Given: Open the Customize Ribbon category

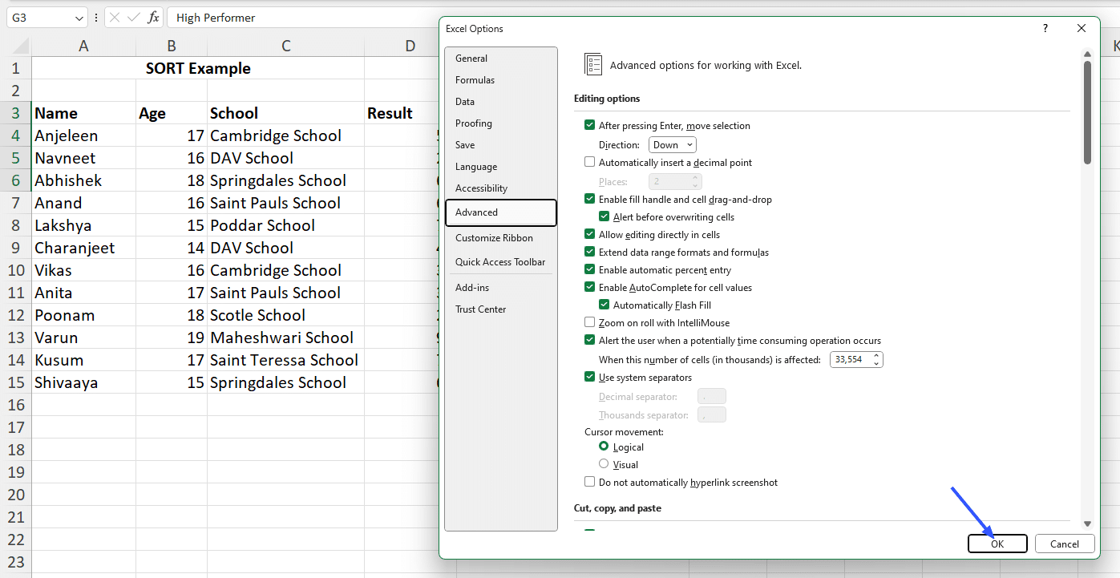Looking at the screenshot, I should pos(501,238).
